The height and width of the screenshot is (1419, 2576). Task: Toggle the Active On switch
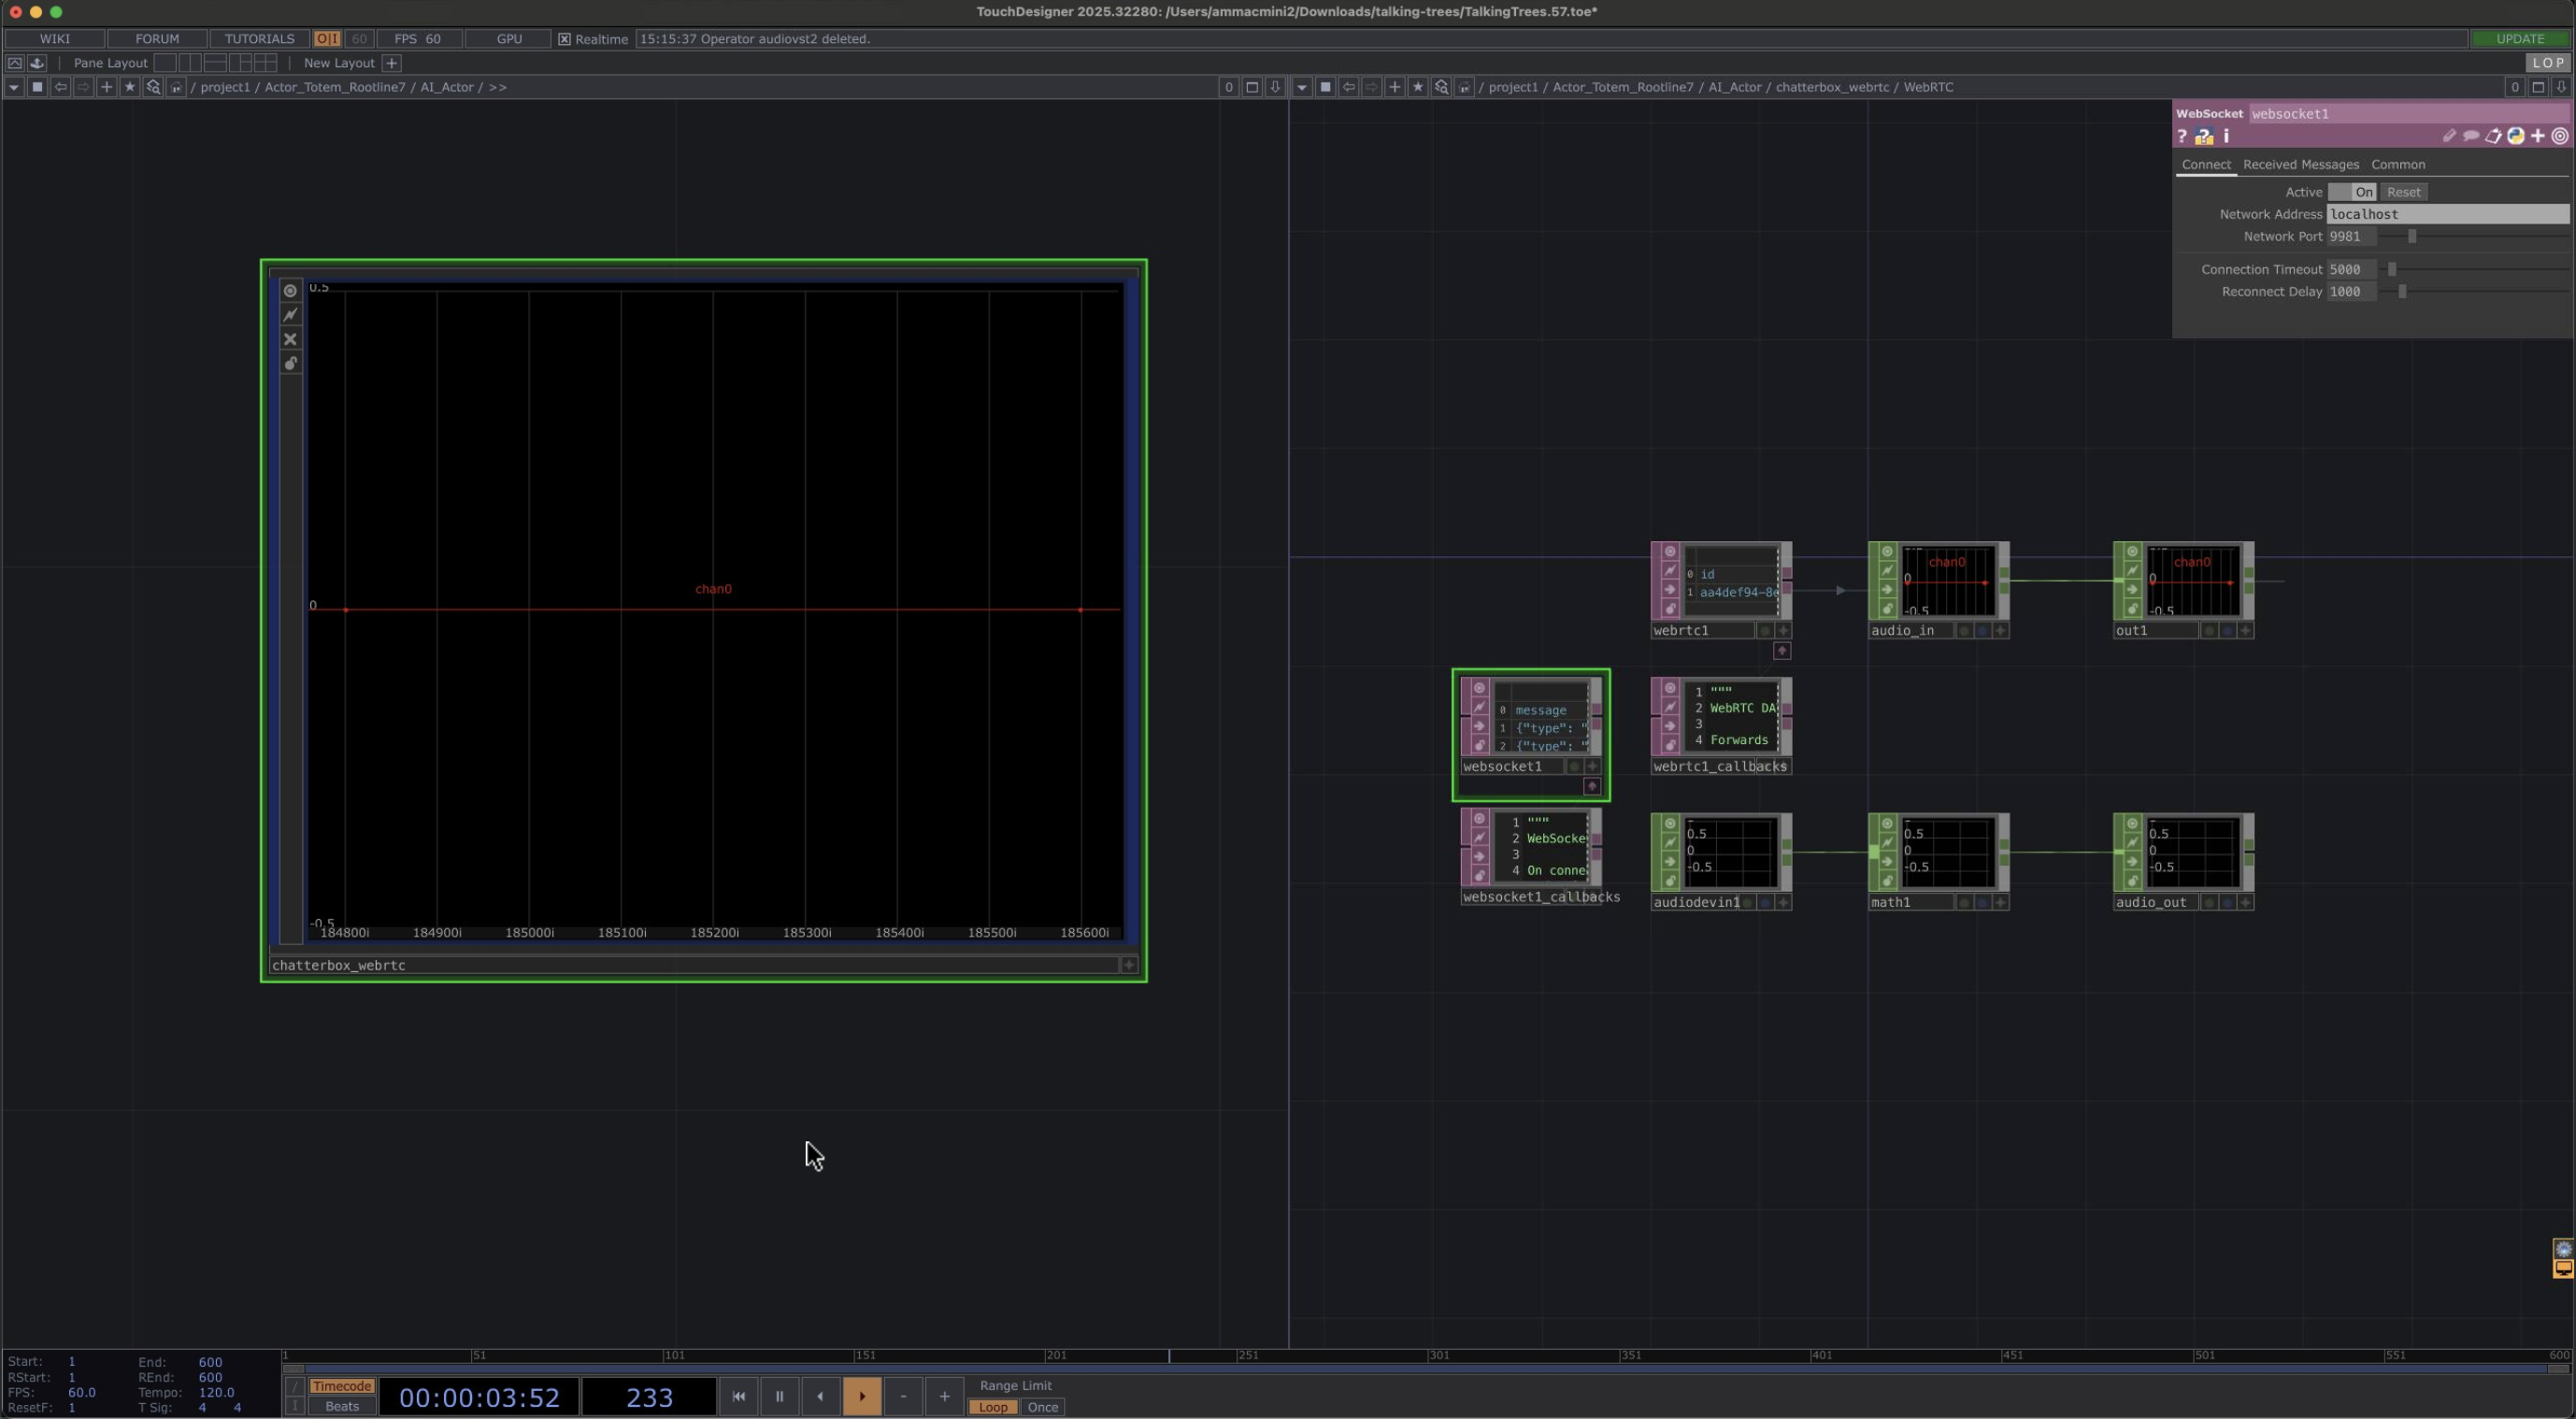2352,192
